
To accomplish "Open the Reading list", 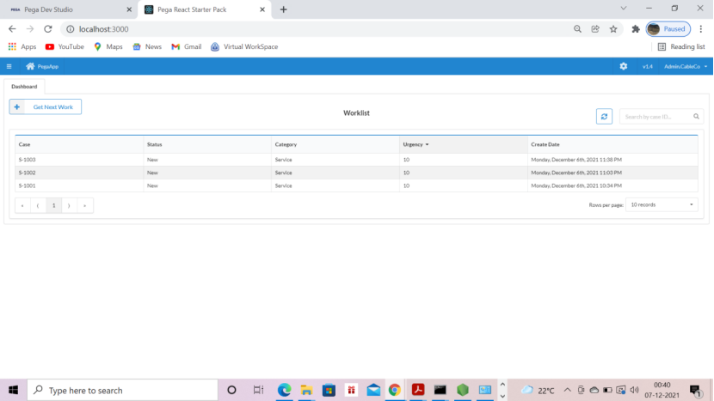I will pos(681,47).
